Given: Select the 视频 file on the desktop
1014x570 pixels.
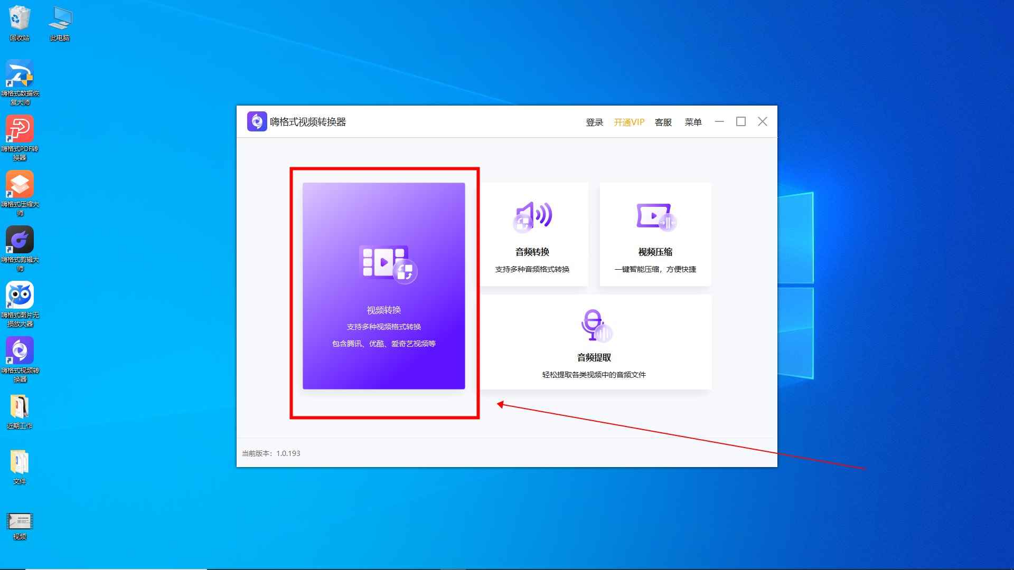Looking at the screenshot, I should [20, 521].
